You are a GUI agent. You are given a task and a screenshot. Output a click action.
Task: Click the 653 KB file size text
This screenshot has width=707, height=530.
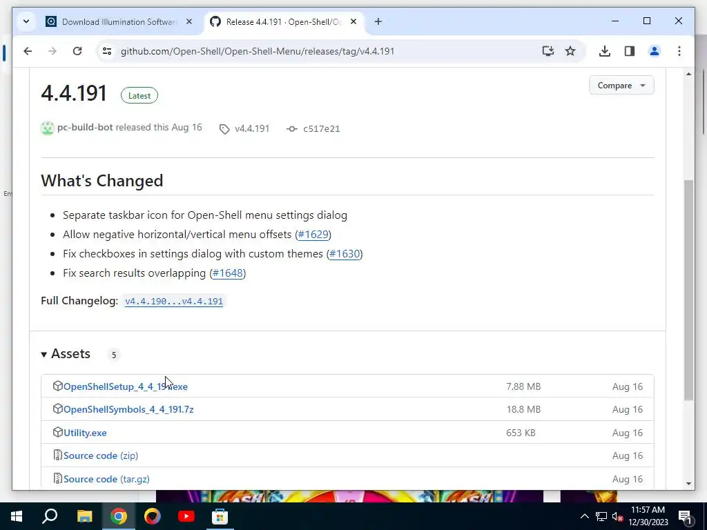point(521,433)
